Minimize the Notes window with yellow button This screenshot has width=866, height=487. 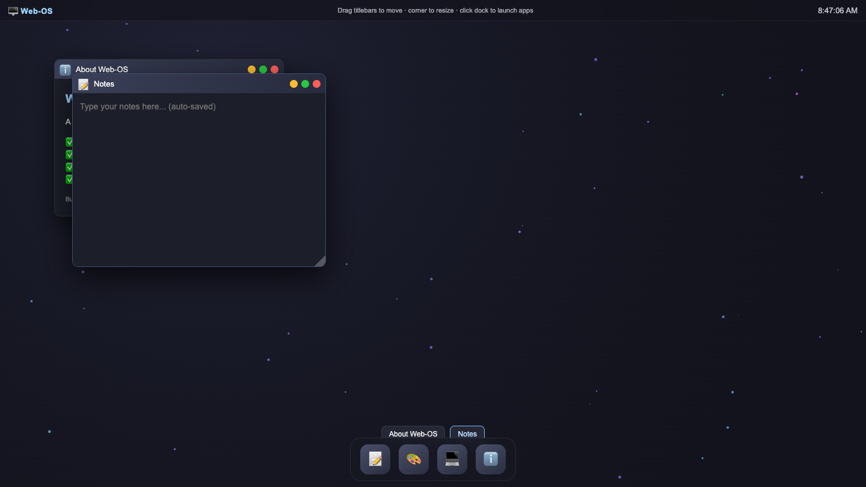point(294,84)
